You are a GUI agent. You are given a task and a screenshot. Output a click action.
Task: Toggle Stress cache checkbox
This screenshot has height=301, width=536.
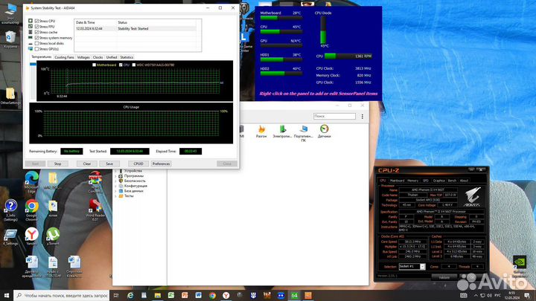point(36,32)
